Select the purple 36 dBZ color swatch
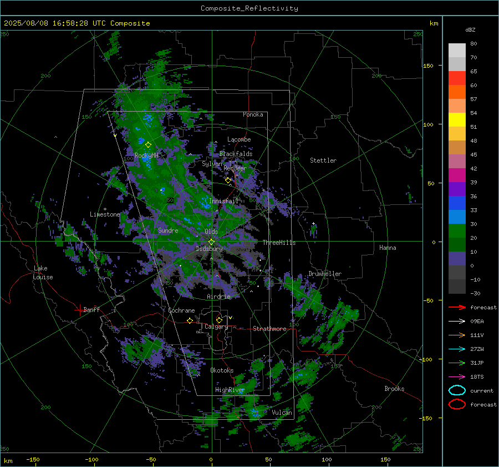Image resolution: width=499 pixels, height=467 pixels. 457,189
